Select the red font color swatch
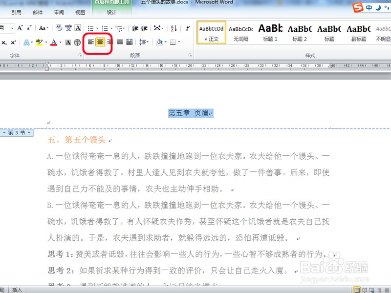The width and height of the screenshot is (391, 293). point(54,45)
